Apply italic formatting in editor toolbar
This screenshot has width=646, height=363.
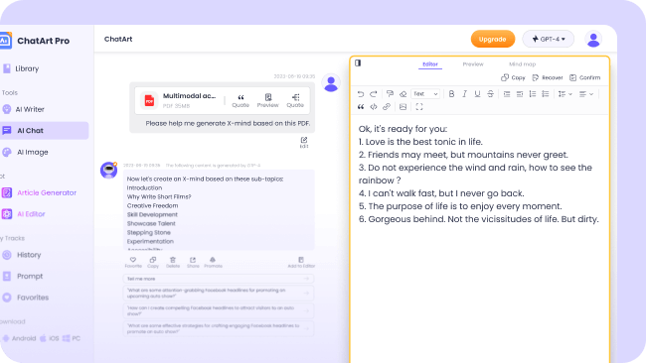point(464,94)
